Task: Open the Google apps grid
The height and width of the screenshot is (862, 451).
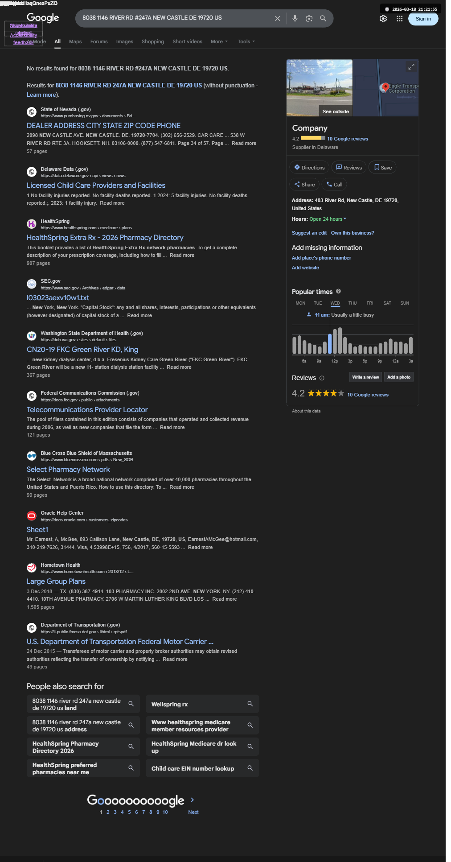Action: pos(400,19)
